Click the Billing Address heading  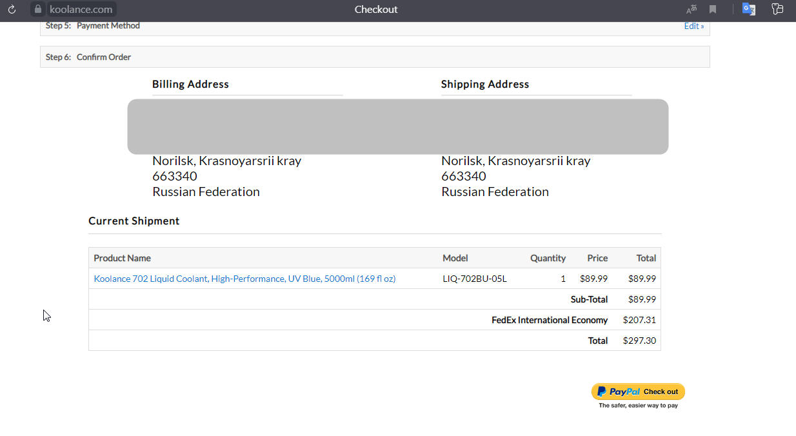[190, 84]
